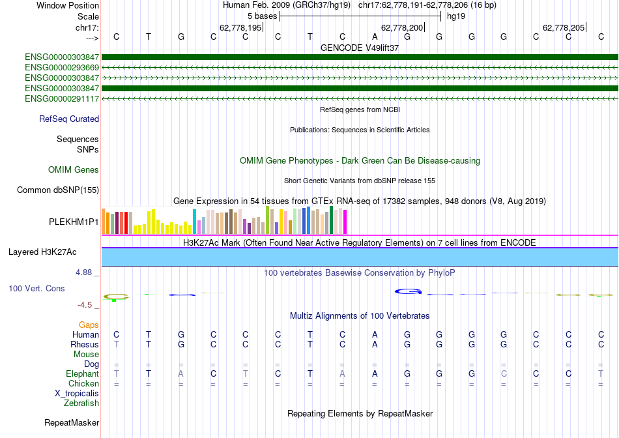
Task: Click the hg19 label beside scale bar
Action: (x=456, y=16)
